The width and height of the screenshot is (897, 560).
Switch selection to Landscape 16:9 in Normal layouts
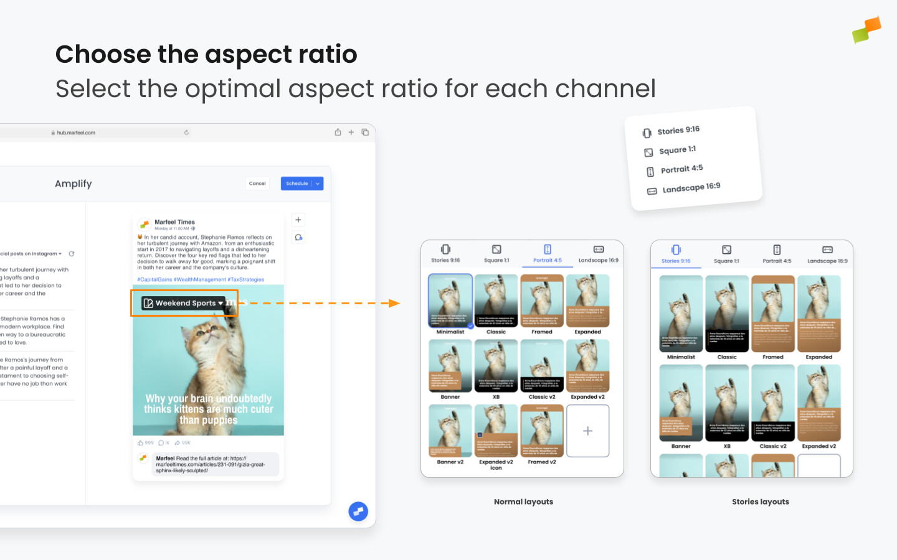coord(597,254)
